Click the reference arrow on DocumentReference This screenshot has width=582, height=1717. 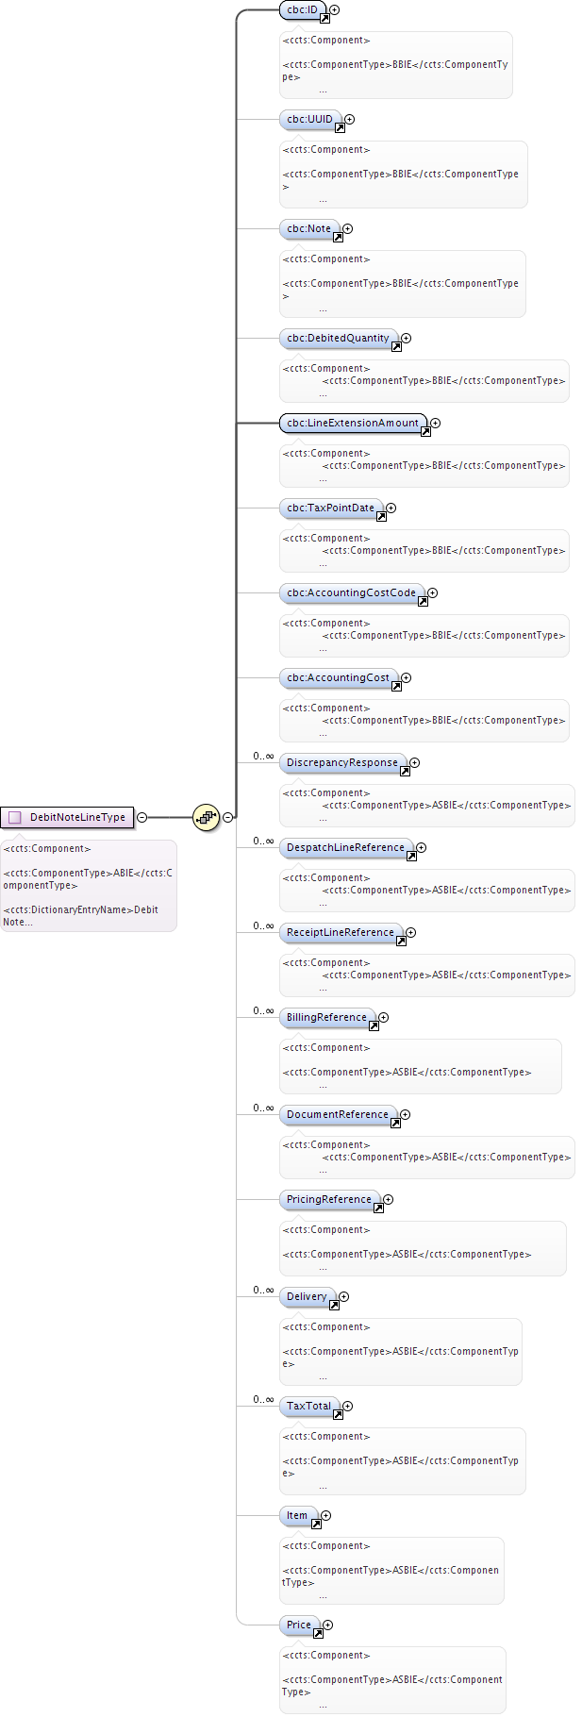[x=395, y=1123]
